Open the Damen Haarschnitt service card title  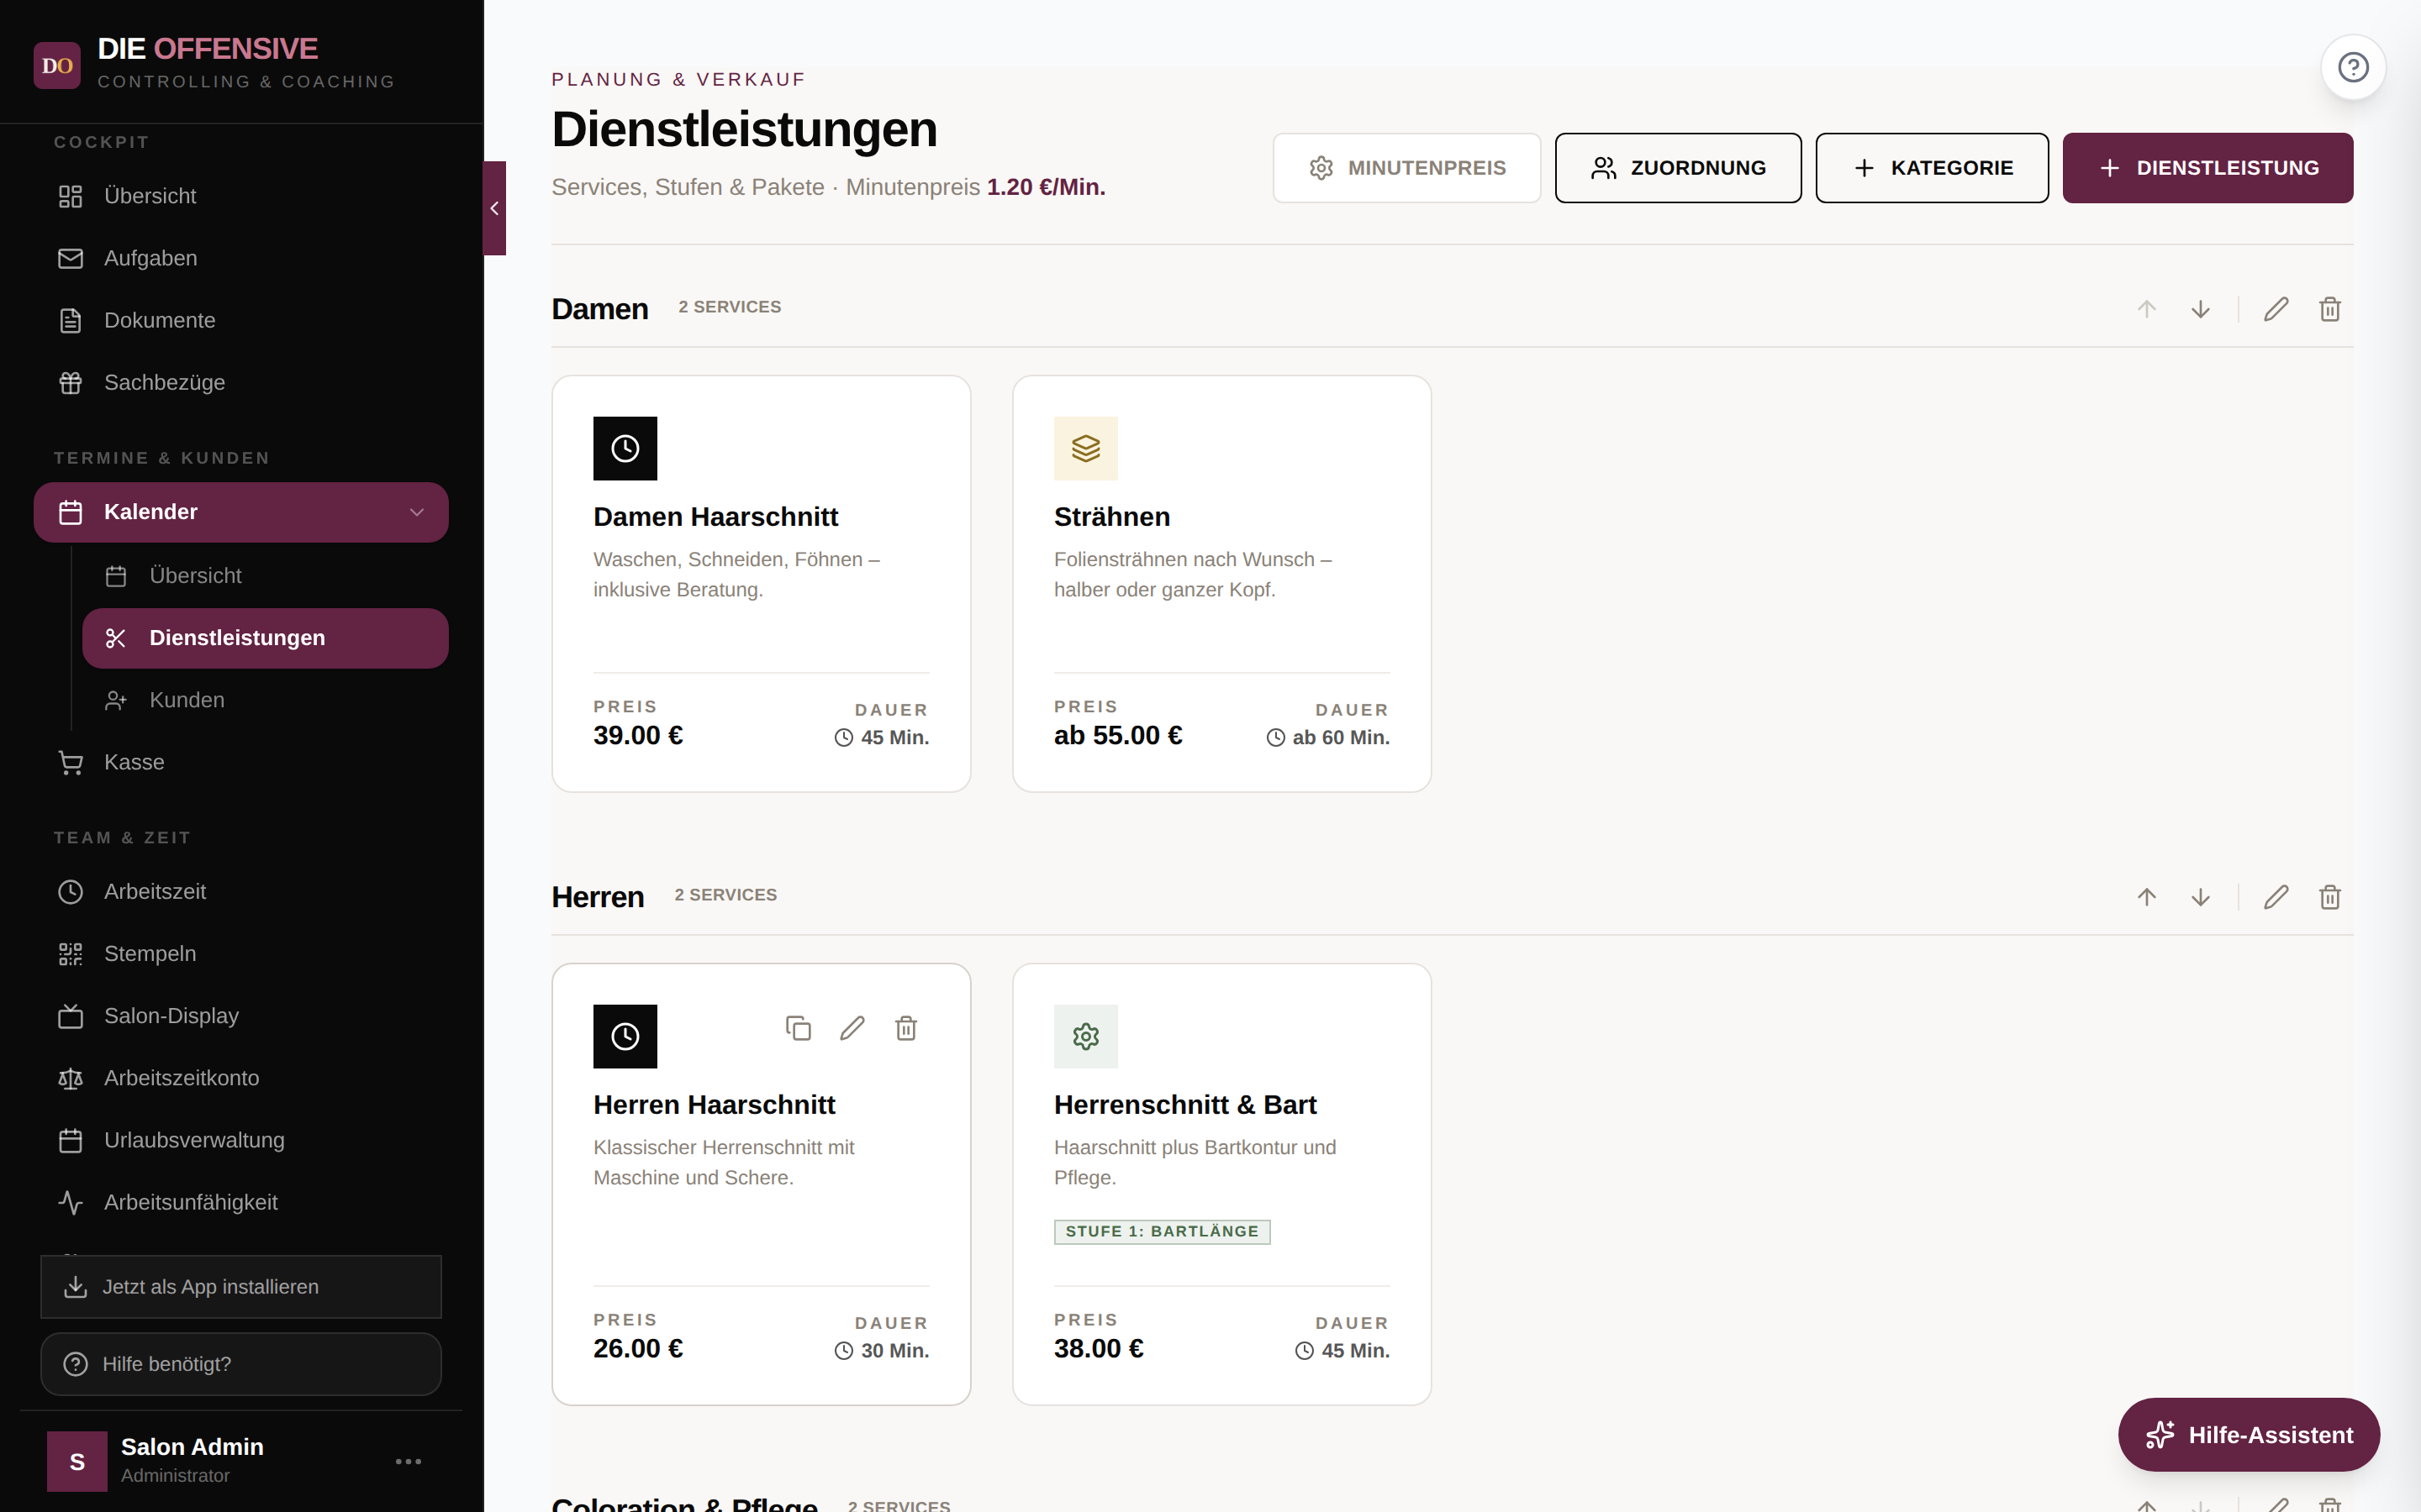(x=715, y=517)
